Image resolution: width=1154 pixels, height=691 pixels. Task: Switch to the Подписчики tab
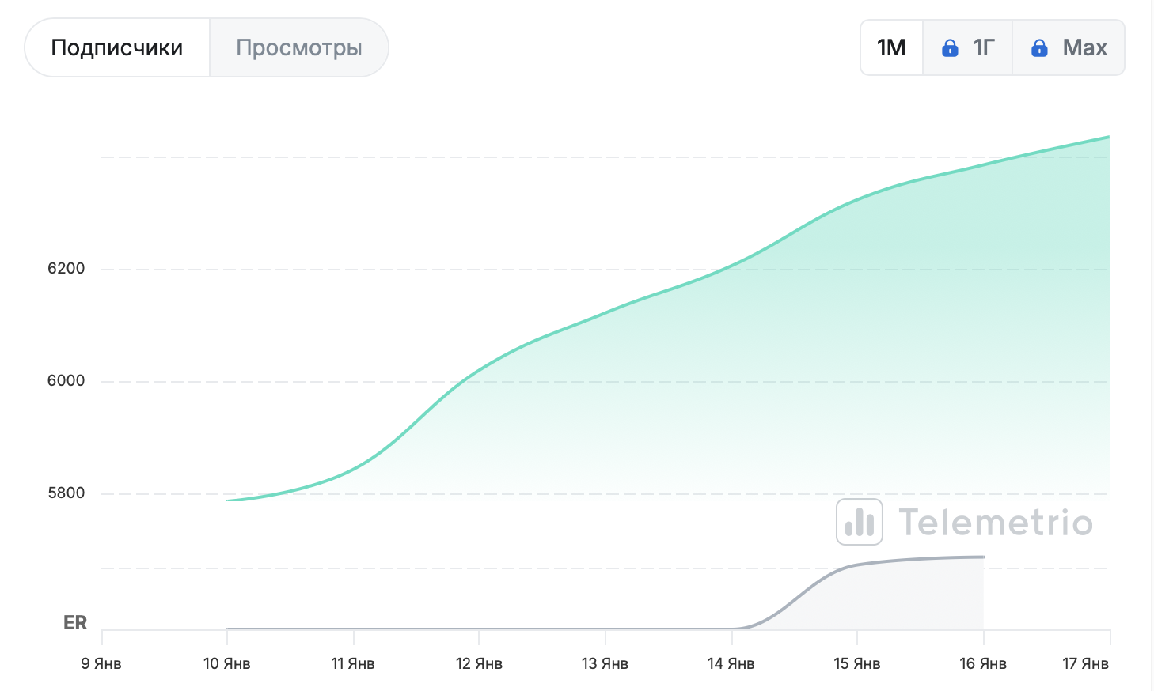click(x=117, y=48)
